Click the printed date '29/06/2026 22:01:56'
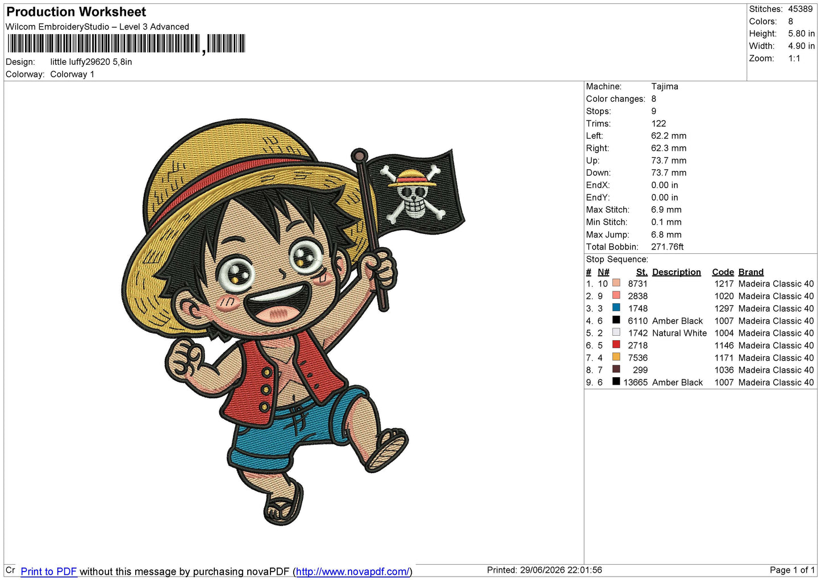 coord(561,570)
